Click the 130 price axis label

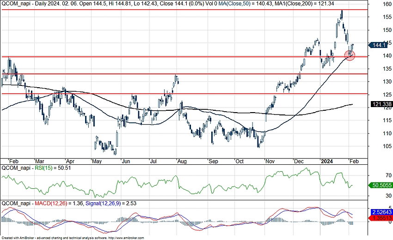pos(387,82)
